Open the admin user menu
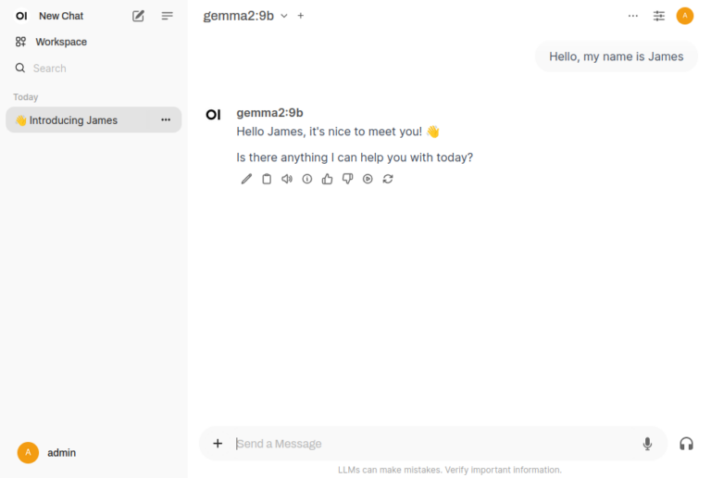Viewport: 711px width, 478px height. [x=48, y=453]
